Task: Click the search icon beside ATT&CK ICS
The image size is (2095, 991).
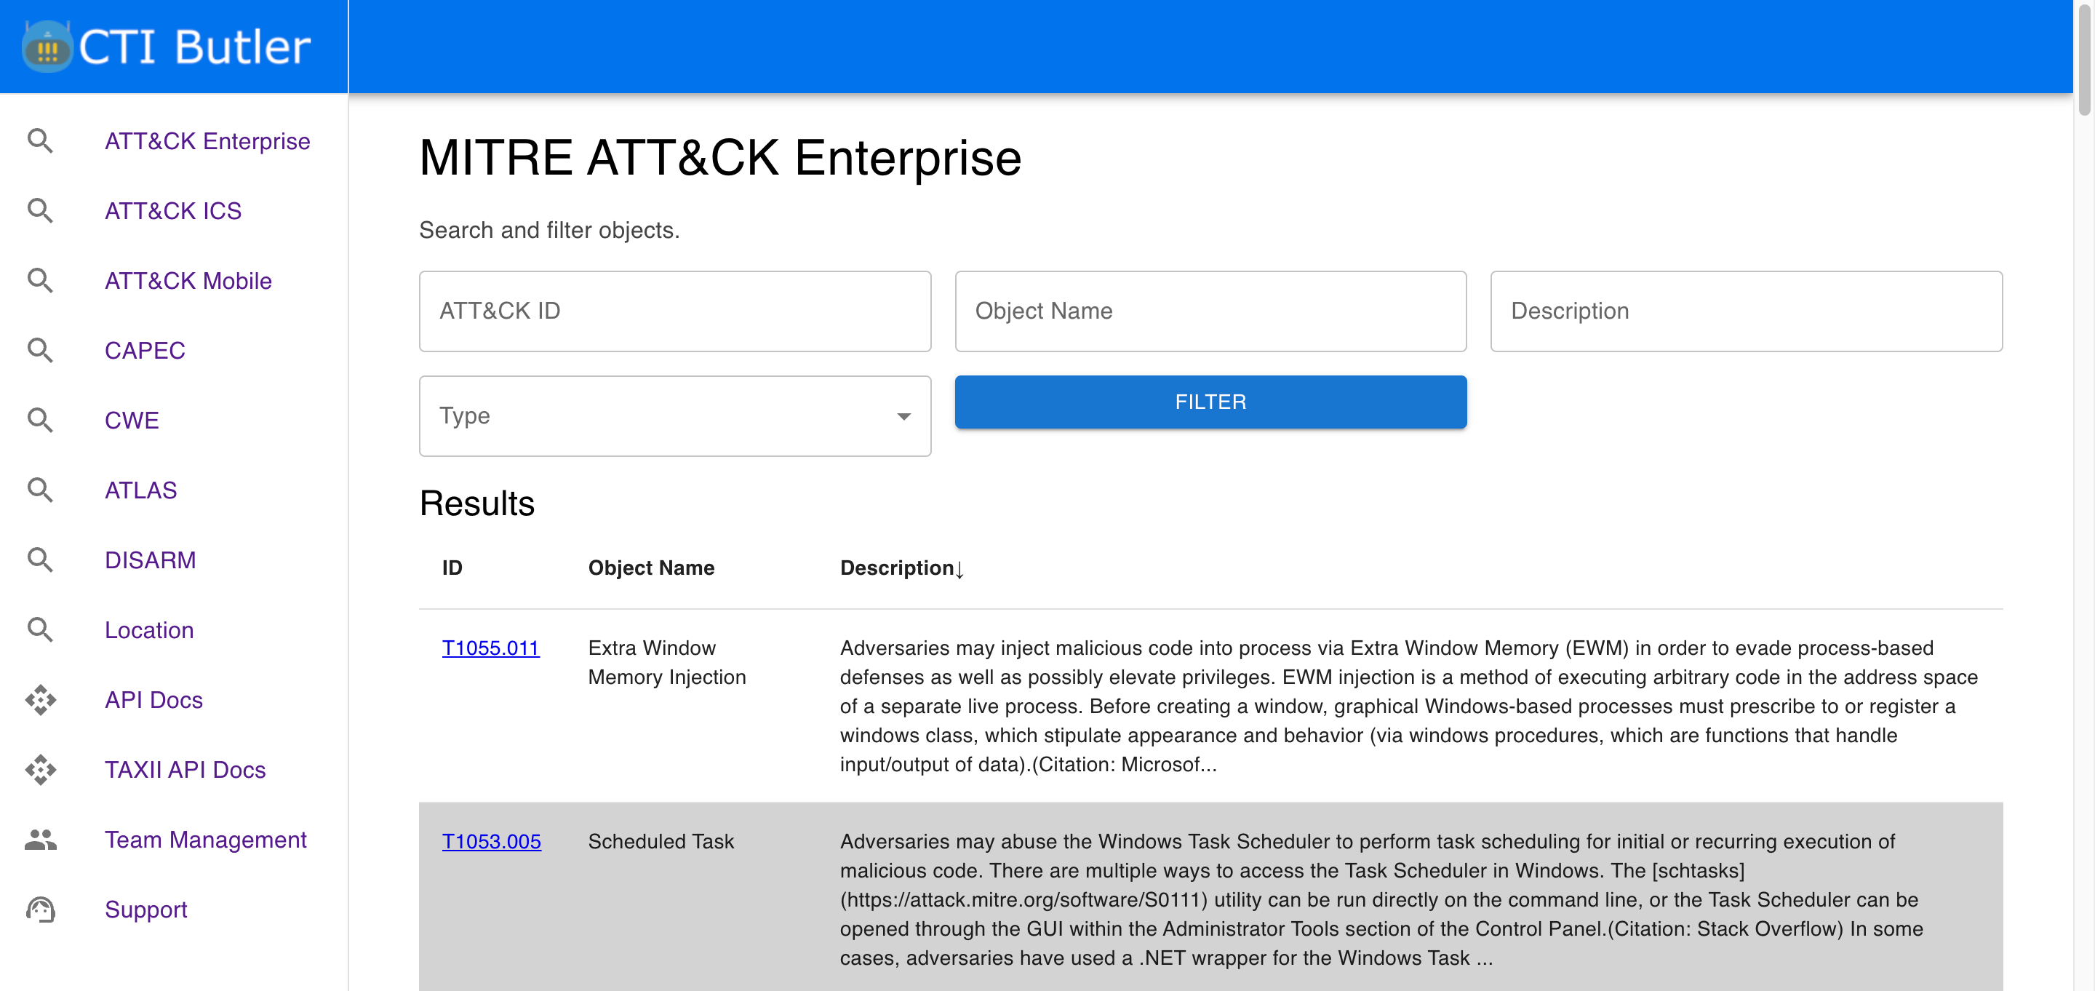Action: pos(40,211)
